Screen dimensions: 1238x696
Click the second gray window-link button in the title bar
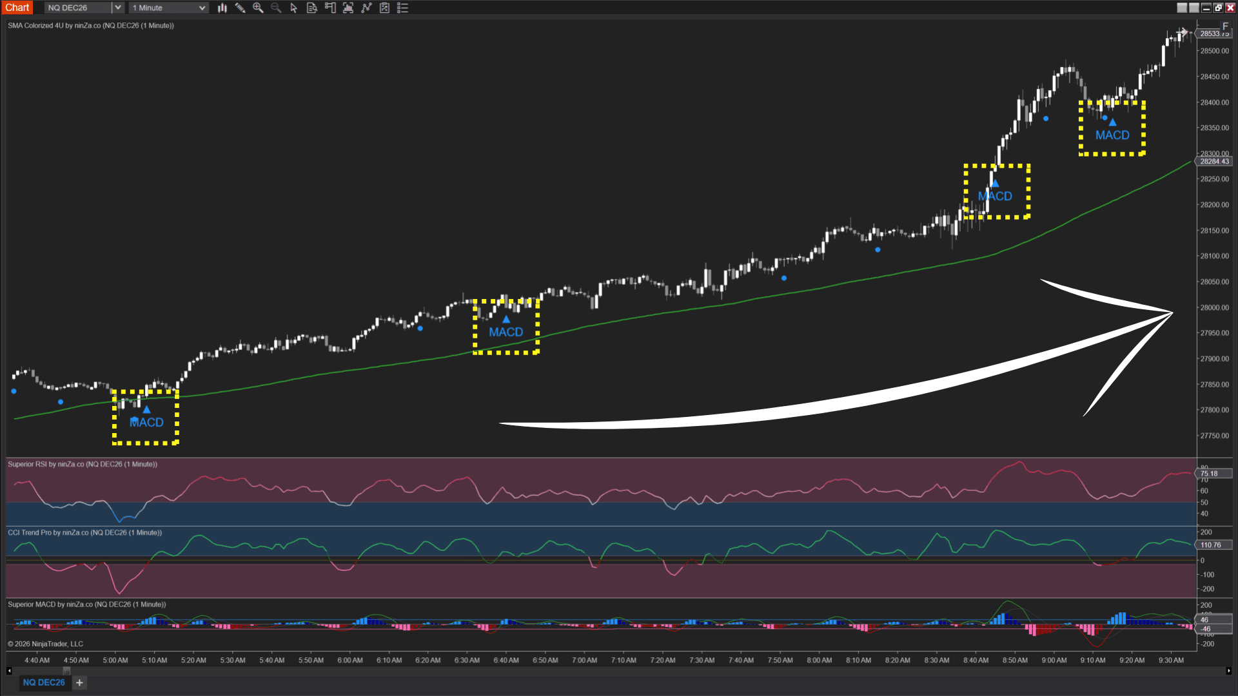1194,8
